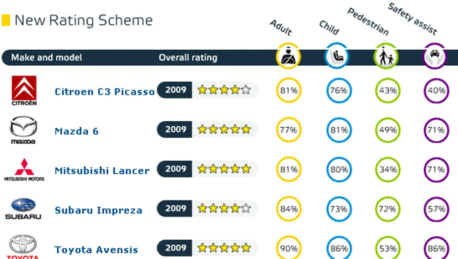Click the Subaru logo
Viewport: 458px width, 259px height.
(x=23, y=209)
